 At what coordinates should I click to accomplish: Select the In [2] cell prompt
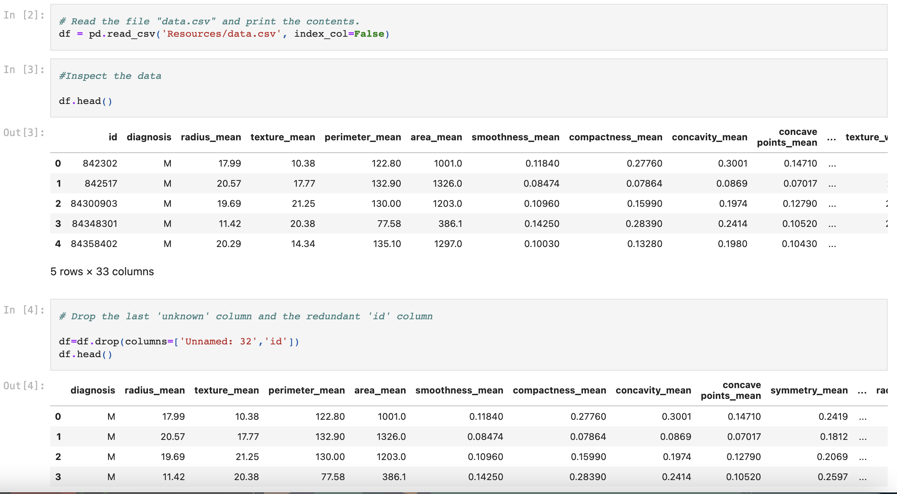coord(24,15)
